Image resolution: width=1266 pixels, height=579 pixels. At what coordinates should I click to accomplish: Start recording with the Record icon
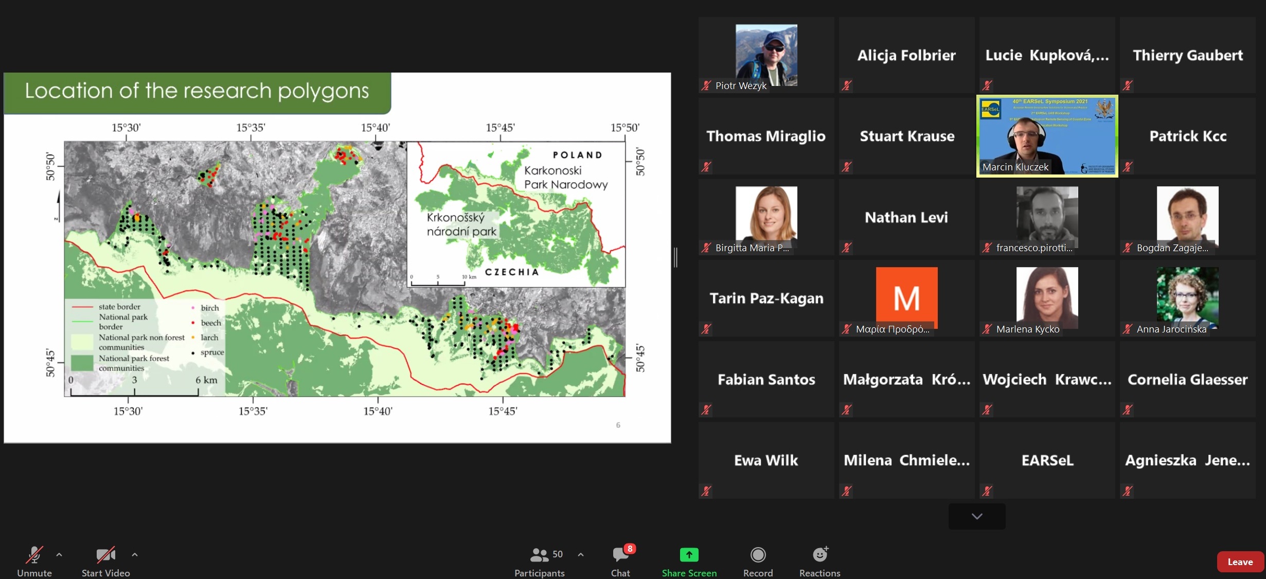click(758, 555)
